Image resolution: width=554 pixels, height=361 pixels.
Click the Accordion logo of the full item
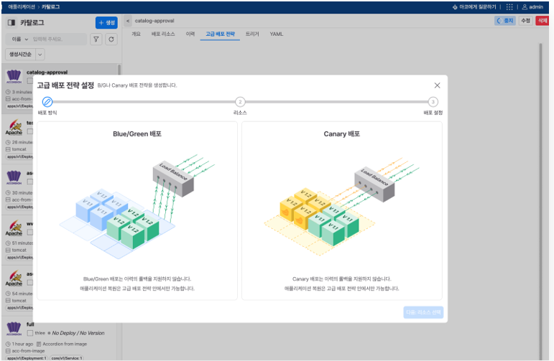click(x=14, y=329)
